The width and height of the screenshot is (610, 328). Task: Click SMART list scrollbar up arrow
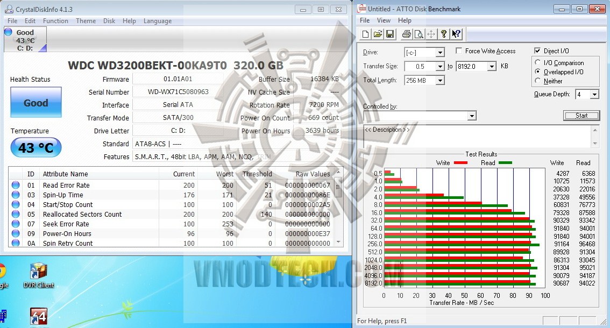338,172
